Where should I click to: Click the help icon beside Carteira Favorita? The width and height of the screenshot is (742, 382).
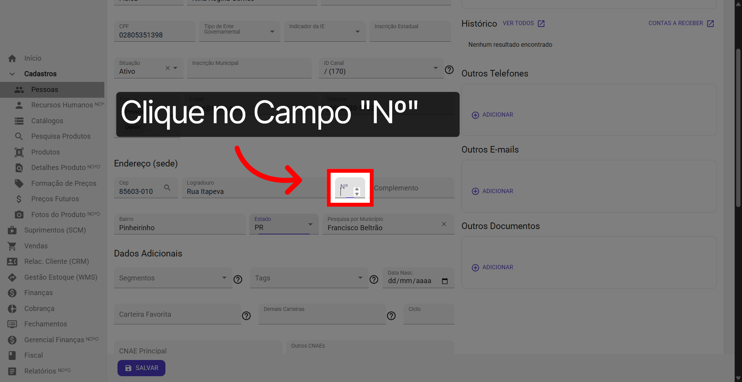click(246, 316)
